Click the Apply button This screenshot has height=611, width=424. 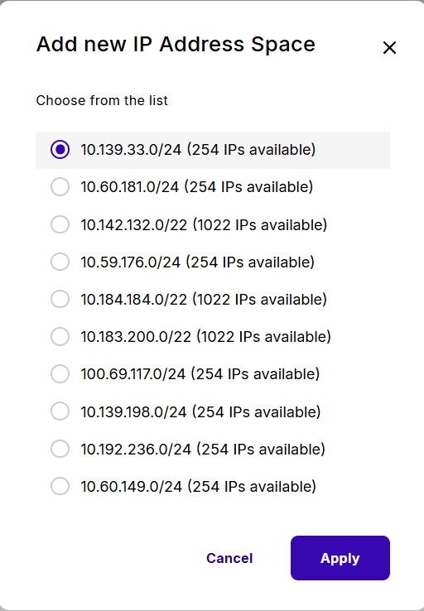(340, 558)
